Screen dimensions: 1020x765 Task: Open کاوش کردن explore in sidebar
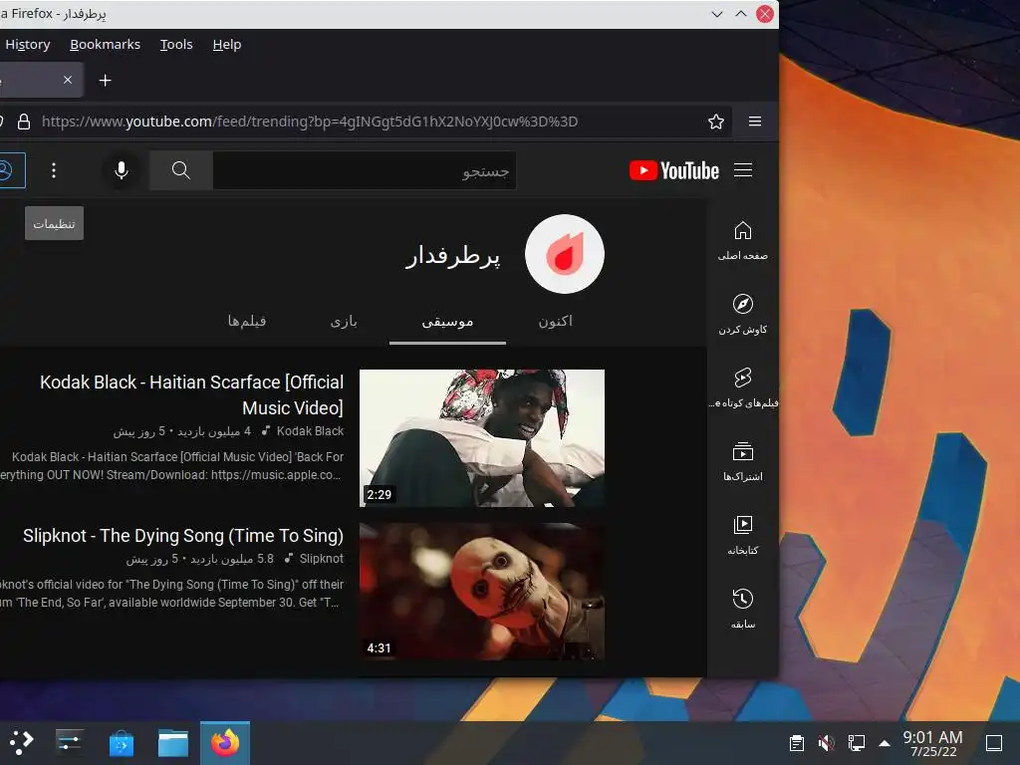click(743, 314)
